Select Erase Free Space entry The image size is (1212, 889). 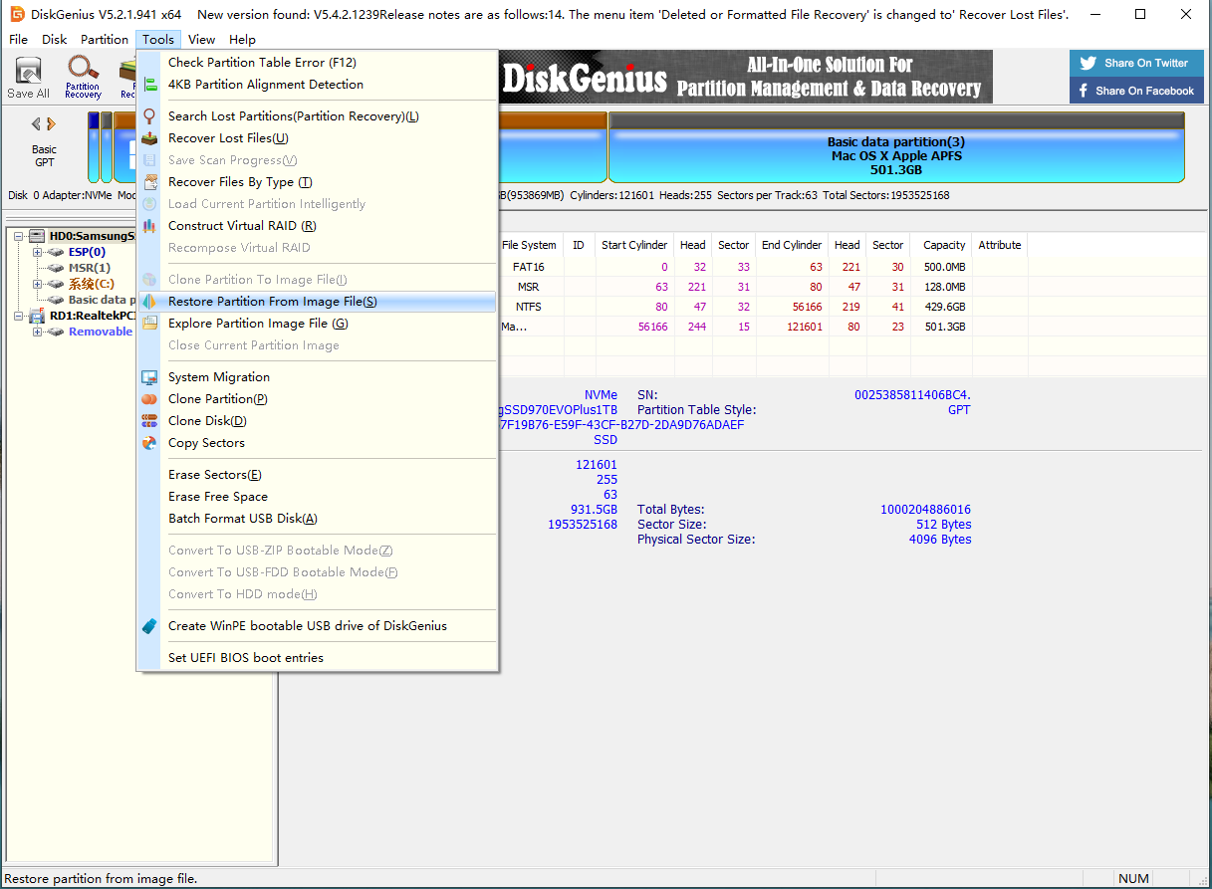tap(318, 497)
